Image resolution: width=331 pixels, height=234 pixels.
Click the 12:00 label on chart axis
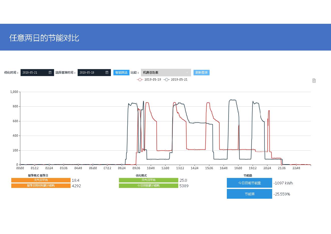pos(165,168)
